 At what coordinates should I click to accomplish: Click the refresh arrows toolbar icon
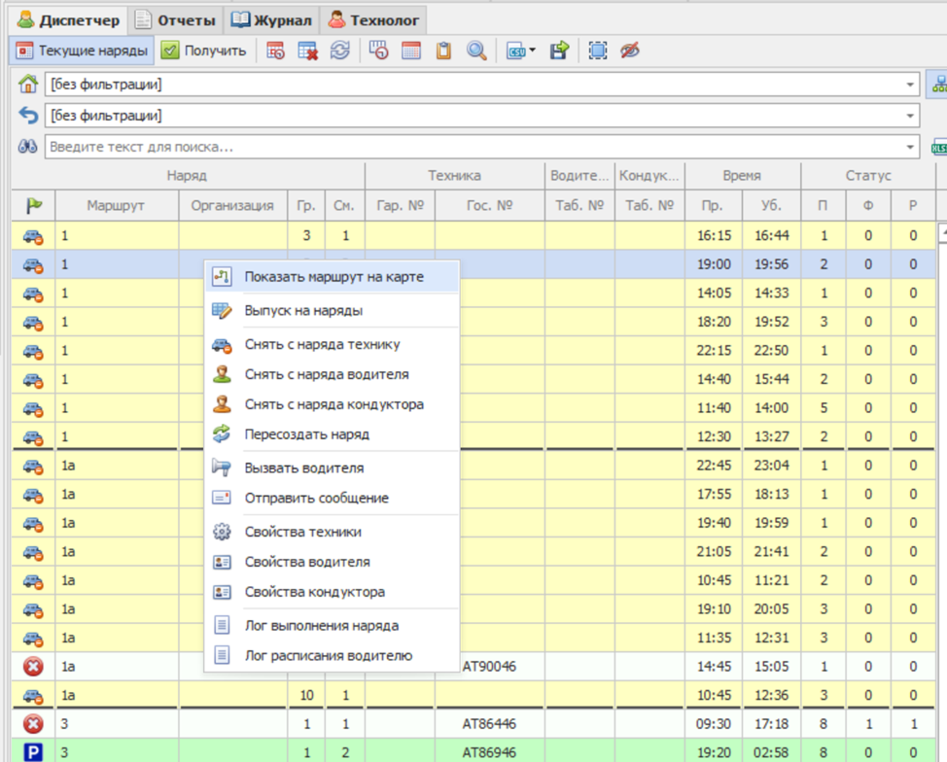point(339,51)
